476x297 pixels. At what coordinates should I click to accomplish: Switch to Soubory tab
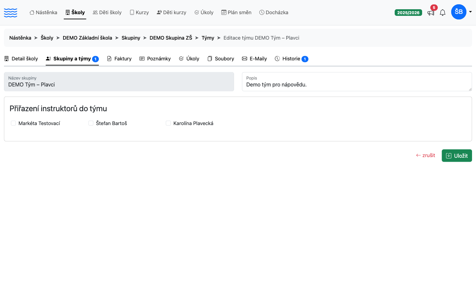[221, 59]
